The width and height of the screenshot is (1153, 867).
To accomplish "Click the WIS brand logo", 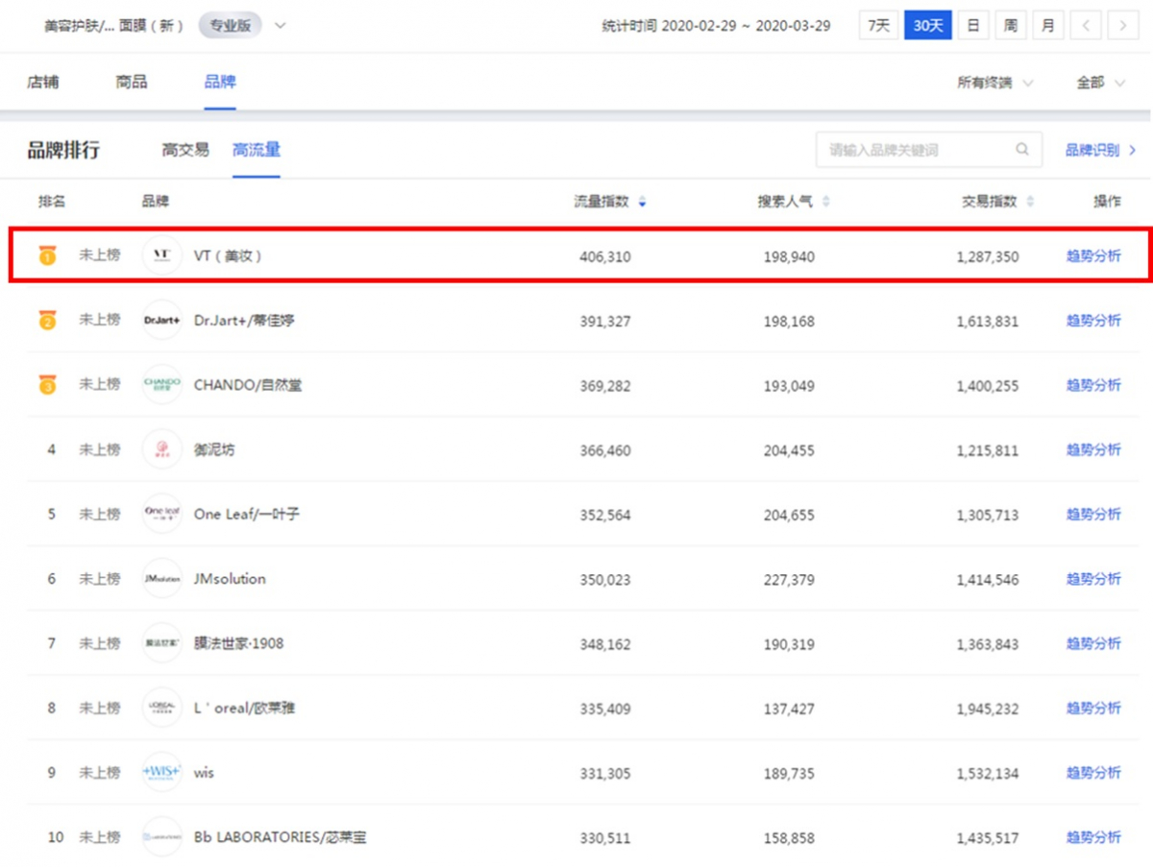I will pos(161,772).
